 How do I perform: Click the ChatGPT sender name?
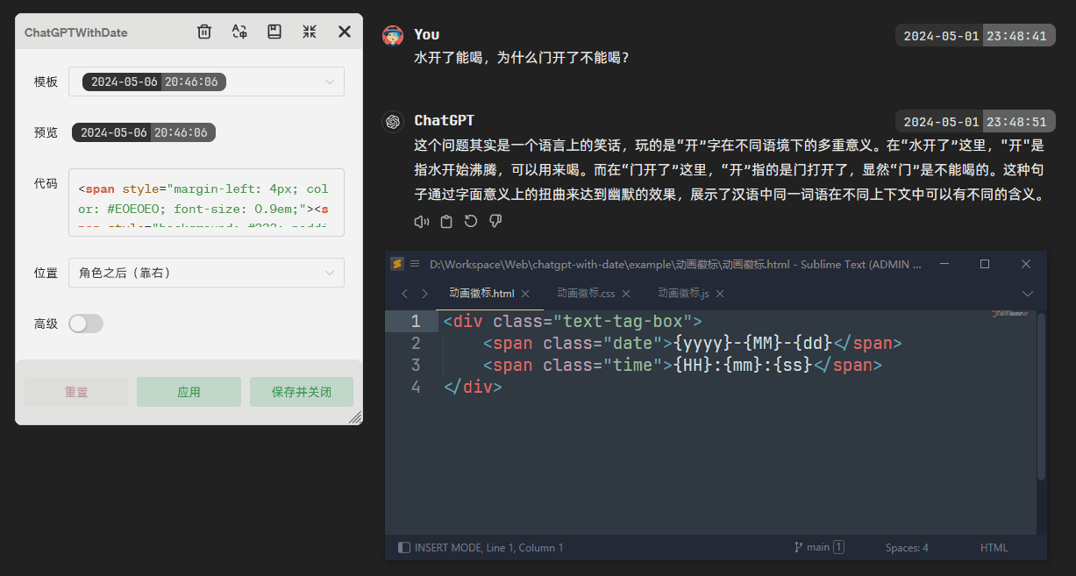tap(444, 120)
